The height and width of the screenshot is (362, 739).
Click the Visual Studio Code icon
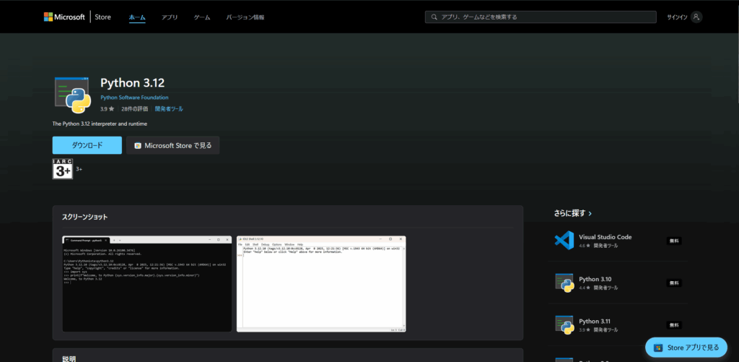tap(564, 240)
